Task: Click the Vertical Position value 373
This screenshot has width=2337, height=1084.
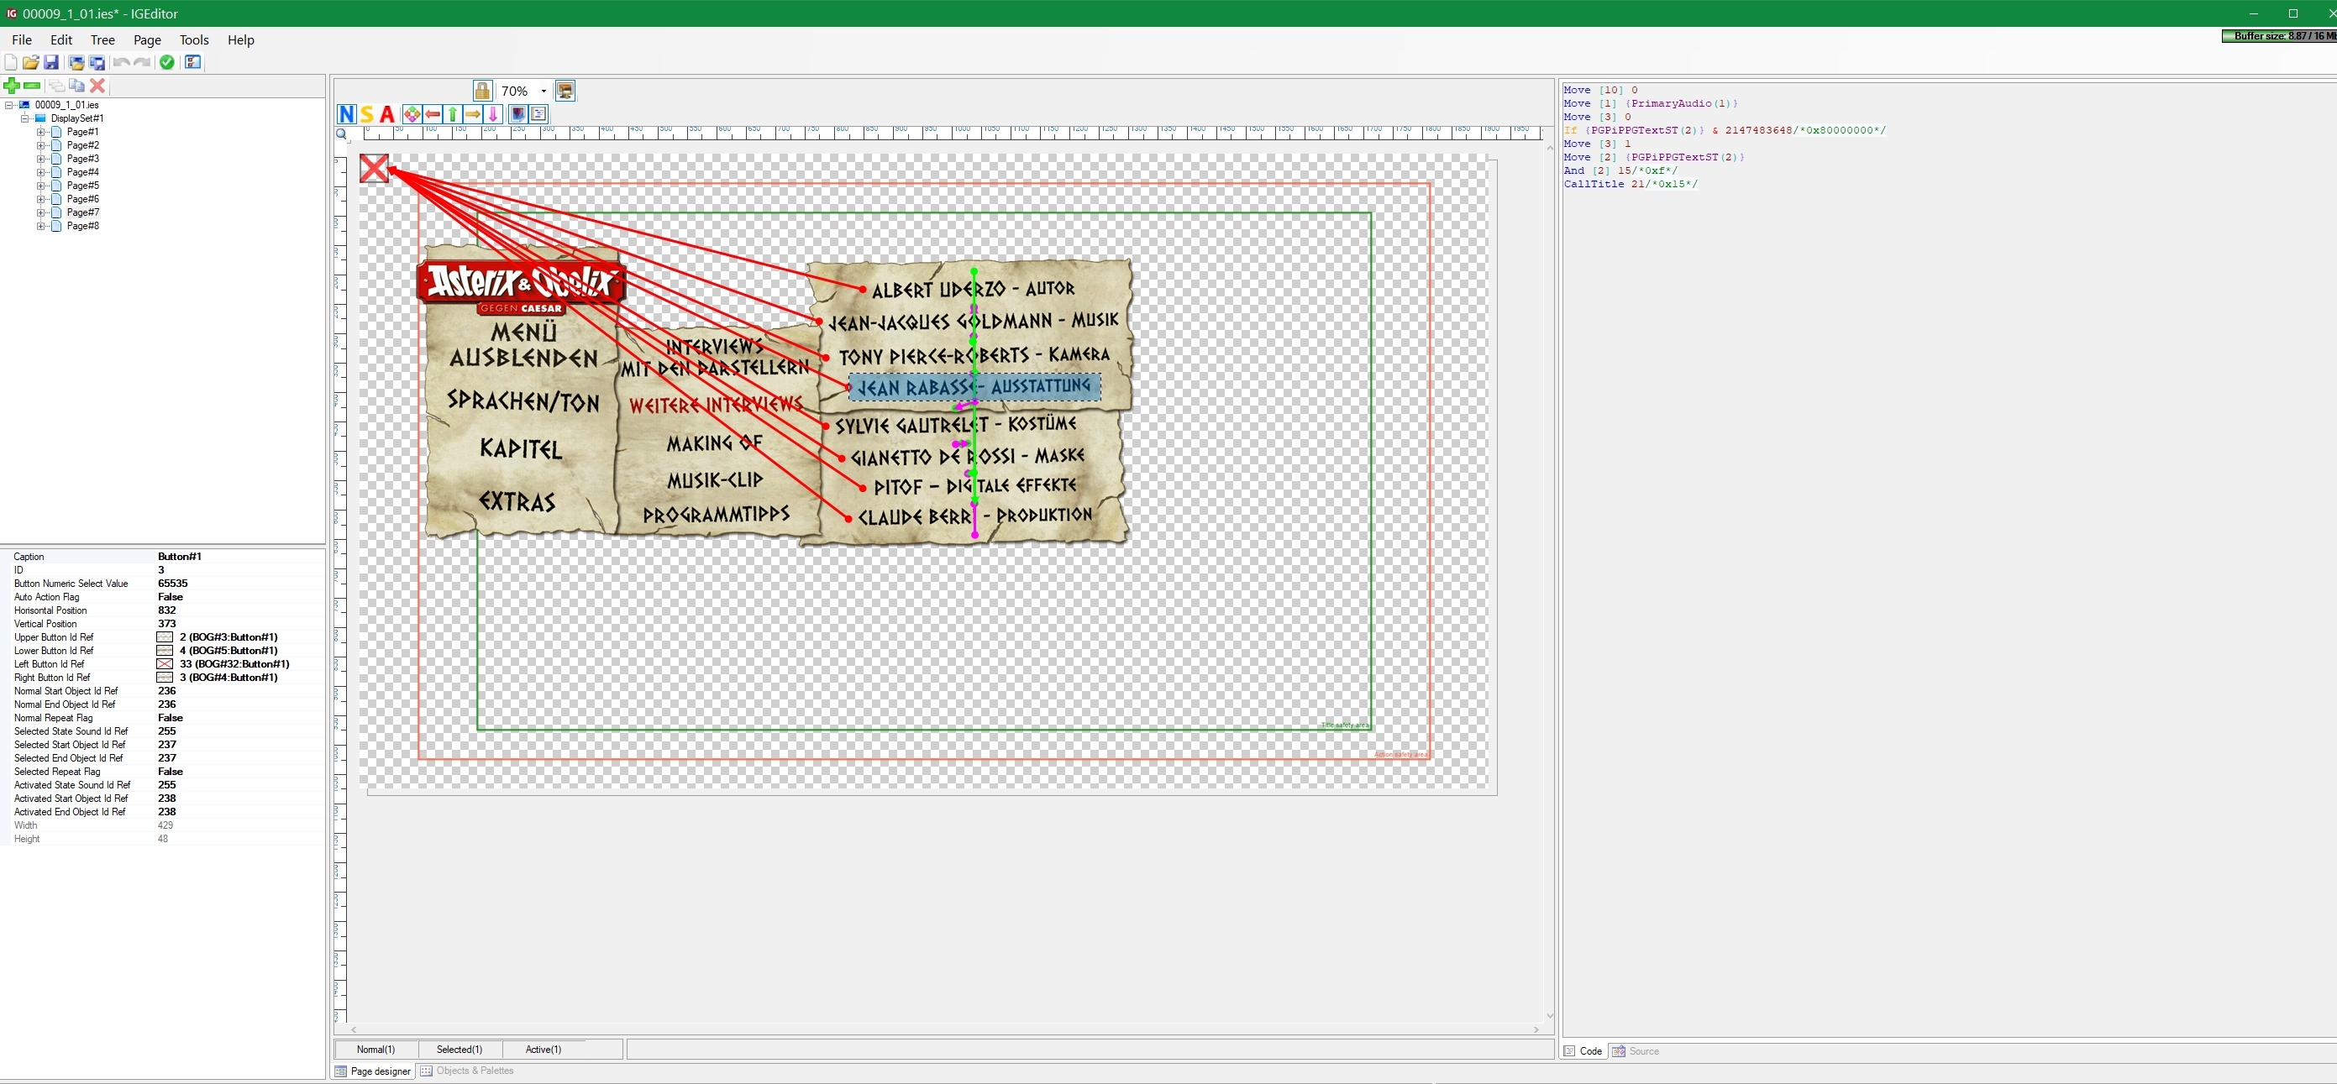Action: coord(167,624)
